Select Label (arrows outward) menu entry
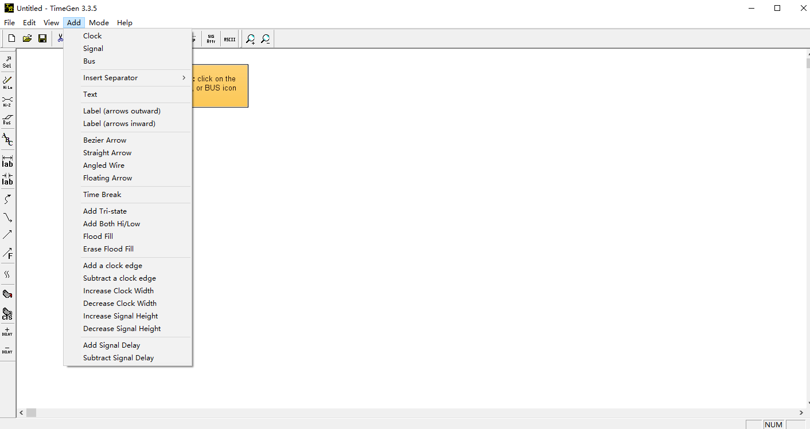810x429 pixels. coord(128,111)
